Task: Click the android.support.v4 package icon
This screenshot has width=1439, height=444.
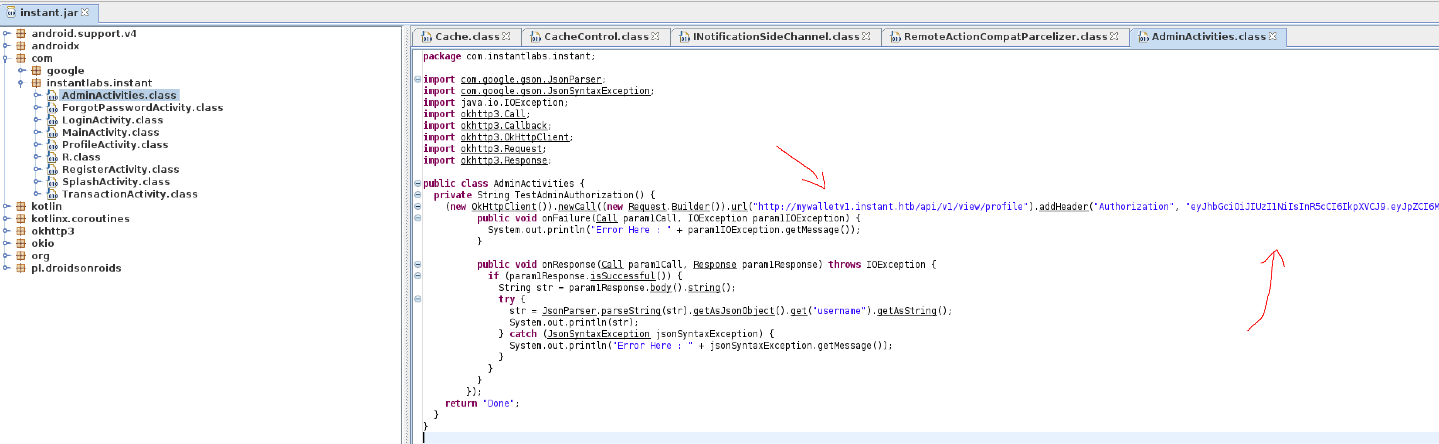Action: pos(21,34)
